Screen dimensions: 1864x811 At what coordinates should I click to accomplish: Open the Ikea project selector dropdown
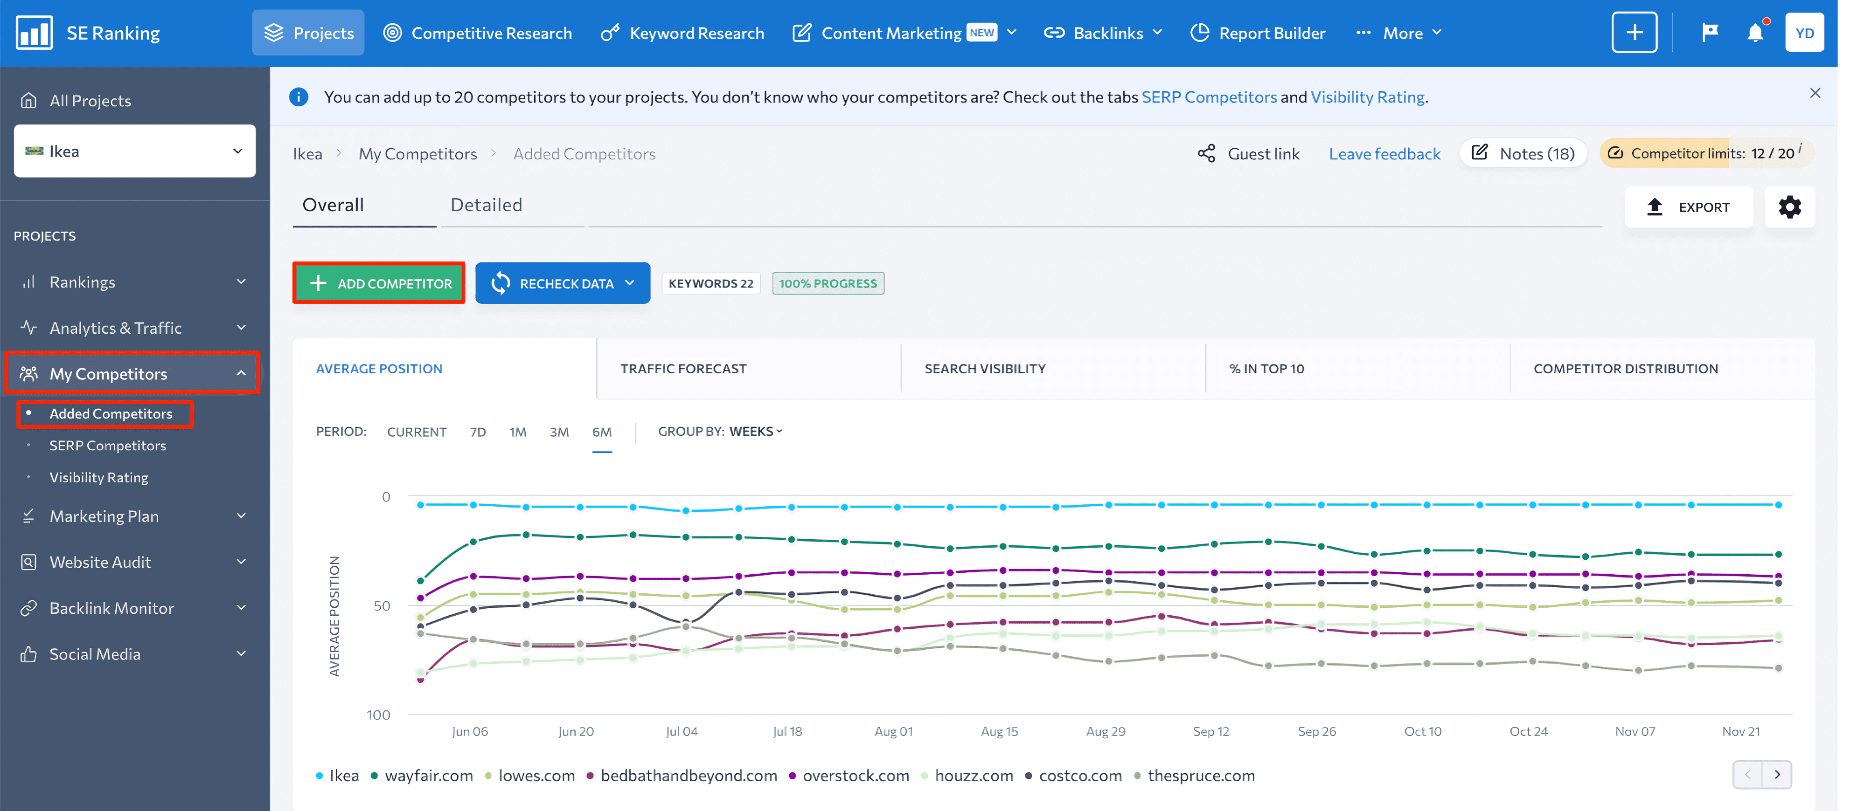point(135,151)
